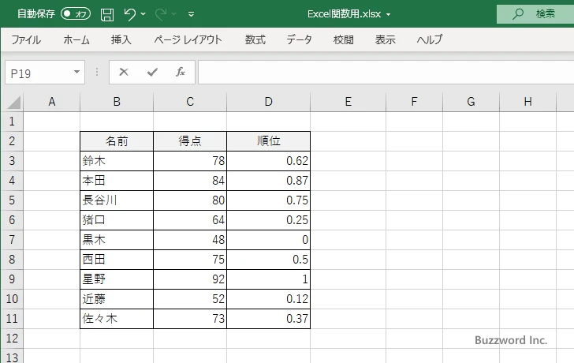Image resolution: width=574 pixels, height=363 pixels.
Task: Switch to the ホーム tab
Action: tap(76, 39)
